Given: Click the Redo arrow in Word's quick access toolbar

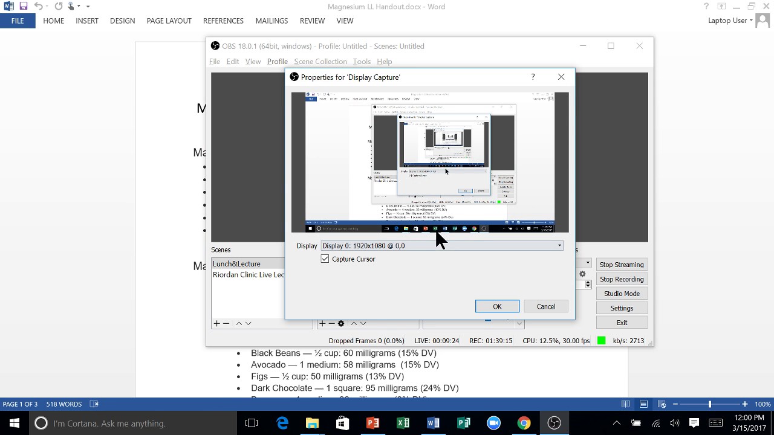Looking at the screenshot, I should pyautogui.click(x=59, y=7).
